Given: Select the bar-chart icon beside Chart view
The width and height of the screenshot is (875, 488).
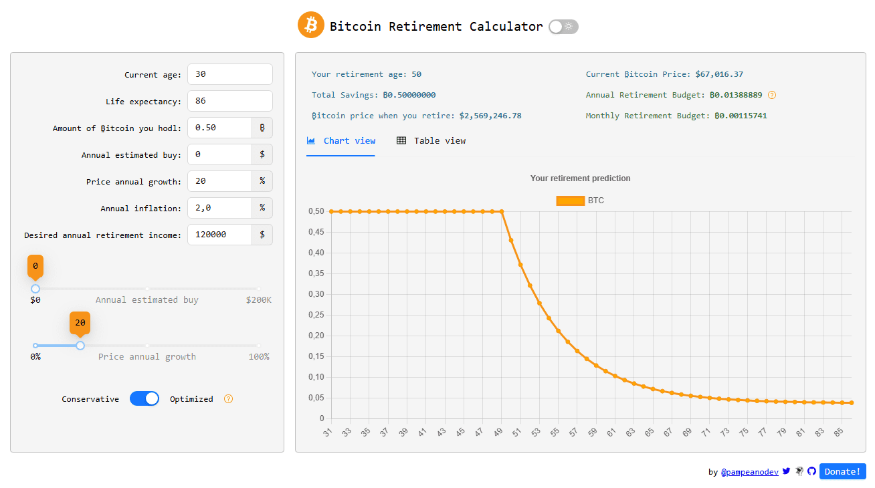Looking at the screenshot, I should coord(310,140).
